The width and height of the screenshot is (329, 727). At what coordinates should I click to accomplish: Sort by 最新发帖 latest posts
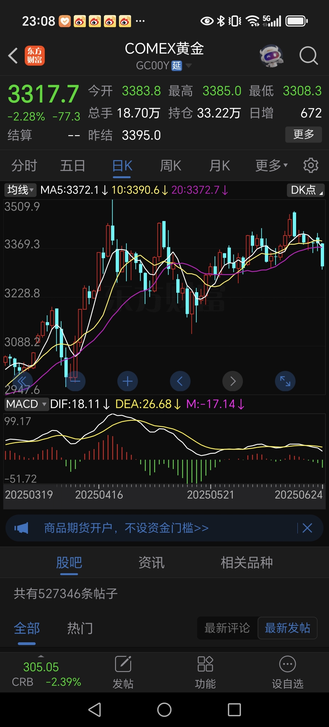click(x=288, y=628)
